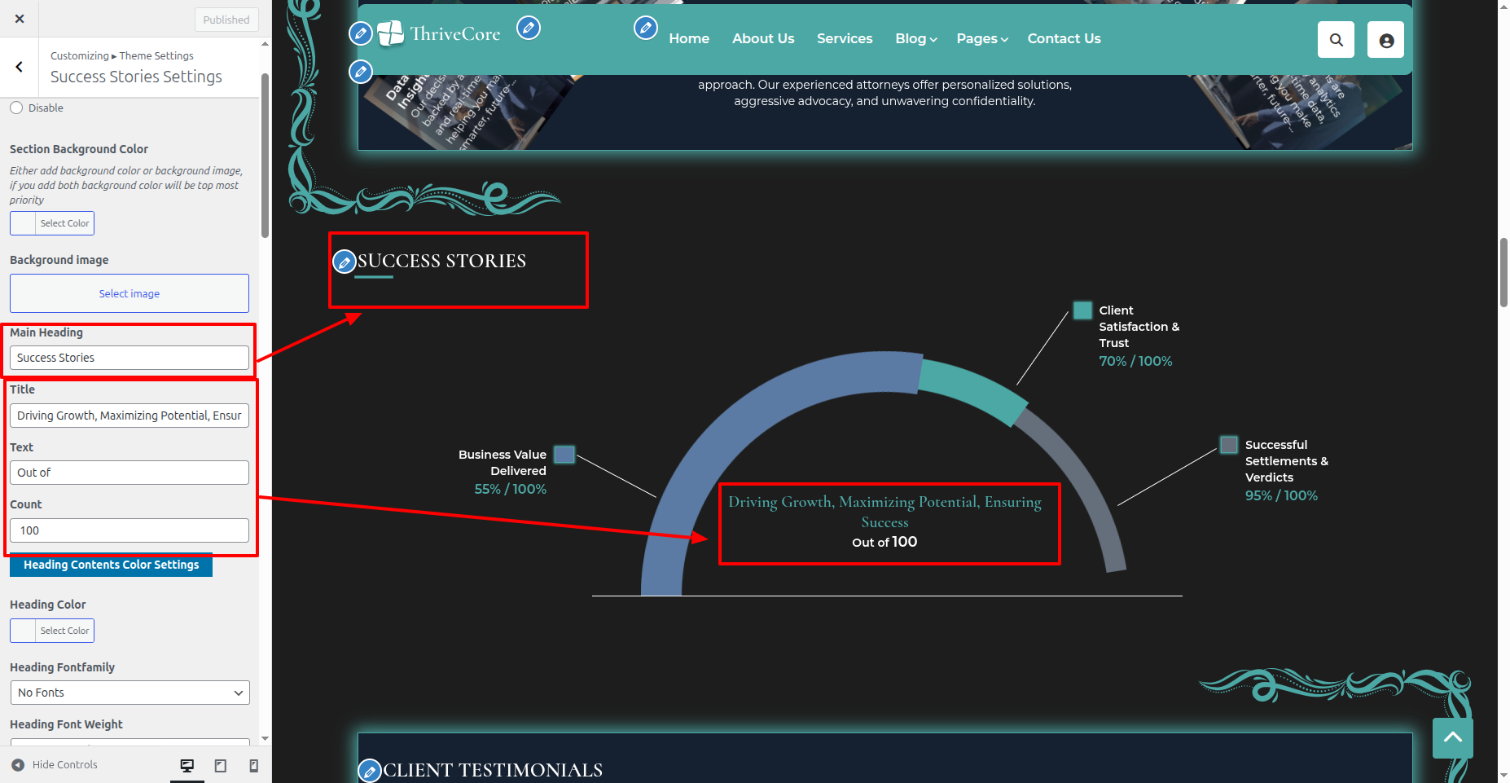This screenshot has height=783, width=1510.
Task: Select the Disable radio button
Action: coord(16,108)
